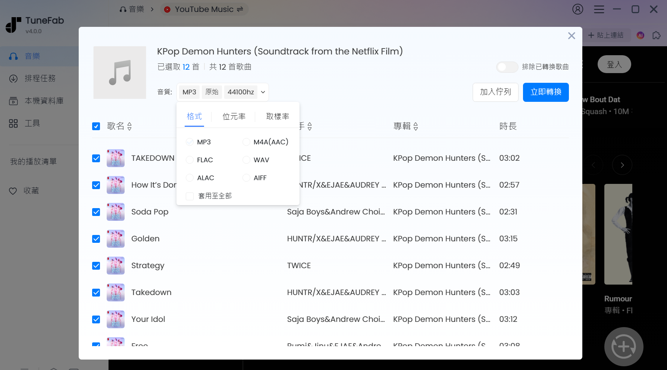Open the hamburger menu at top right
667x370 pixels.
point(599,9)
